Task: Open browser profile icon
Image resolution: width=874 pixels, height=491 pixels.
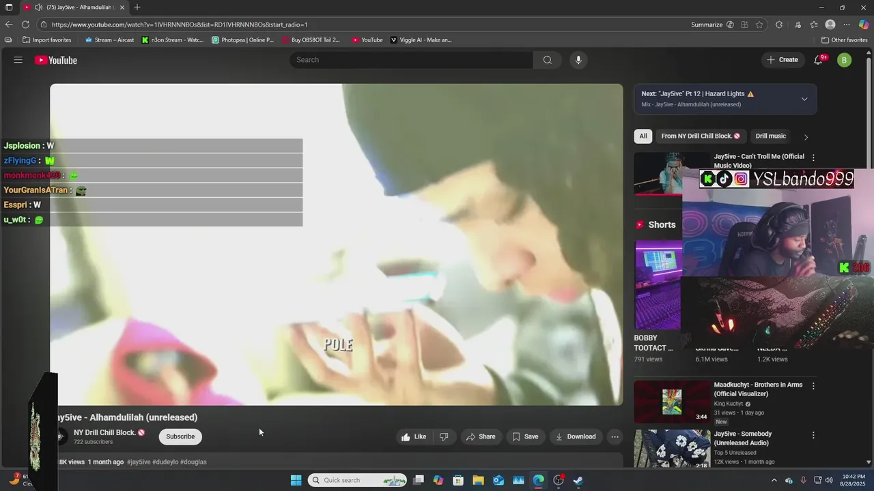Action: 830,25
